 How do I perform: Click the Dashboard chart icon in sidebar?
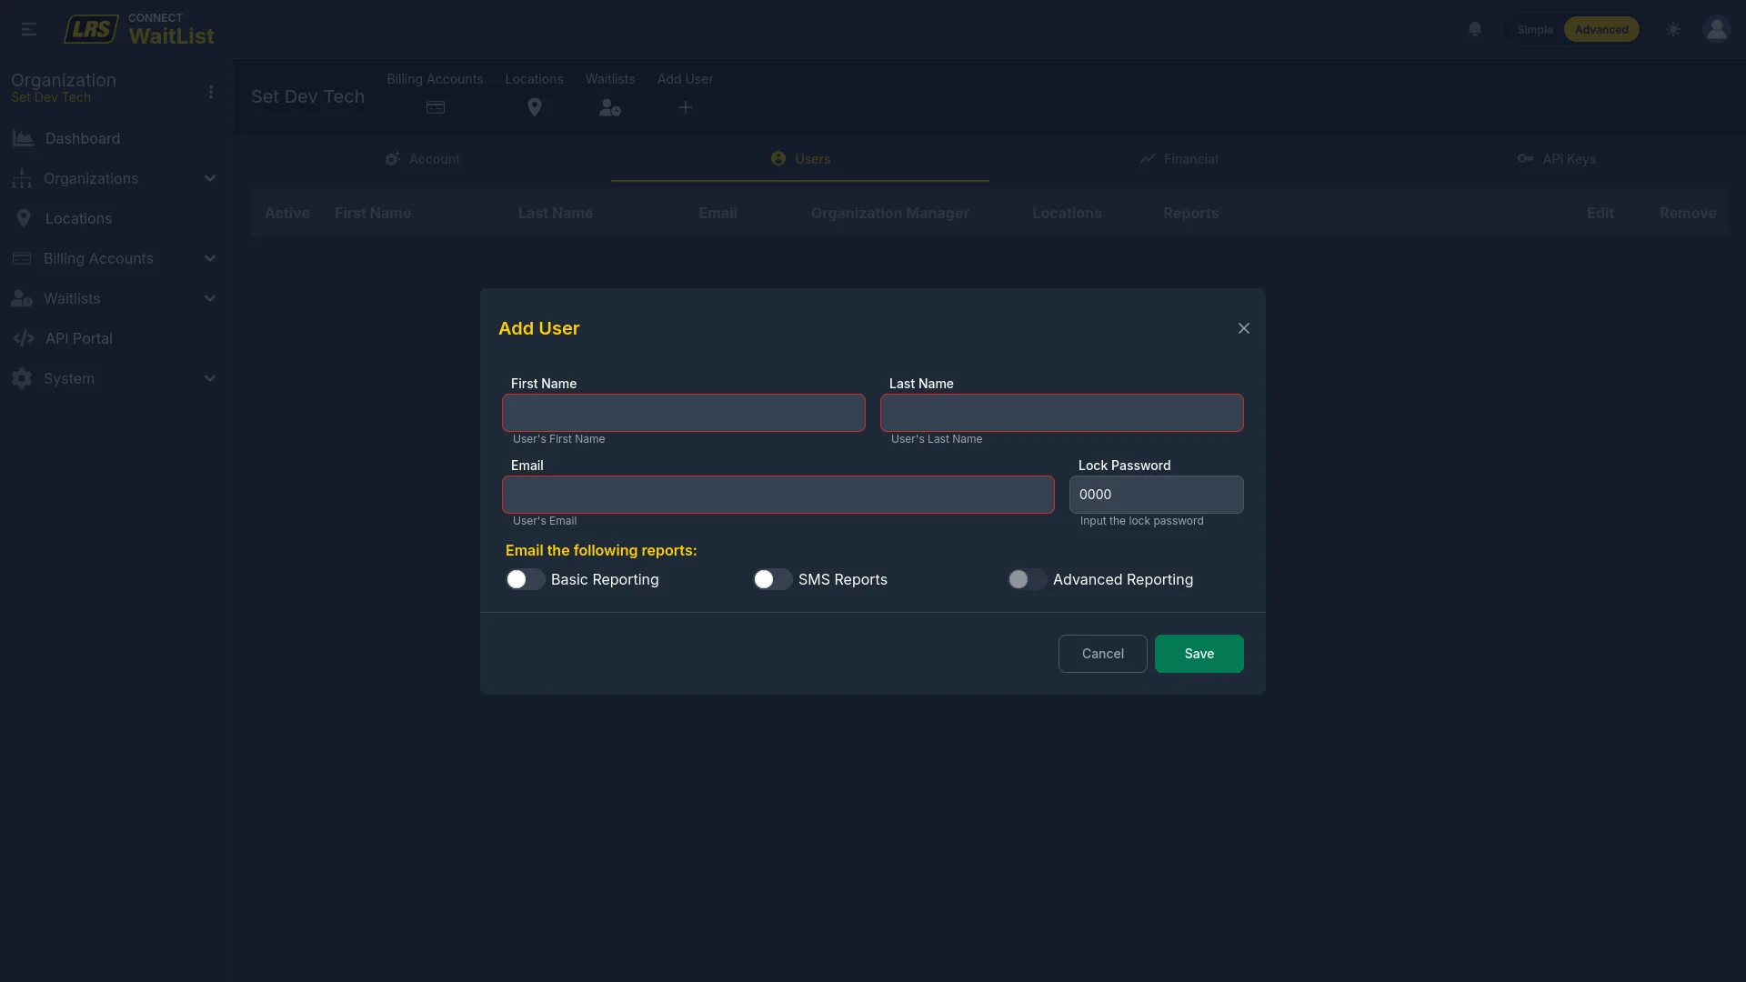(x=24, y=138)
